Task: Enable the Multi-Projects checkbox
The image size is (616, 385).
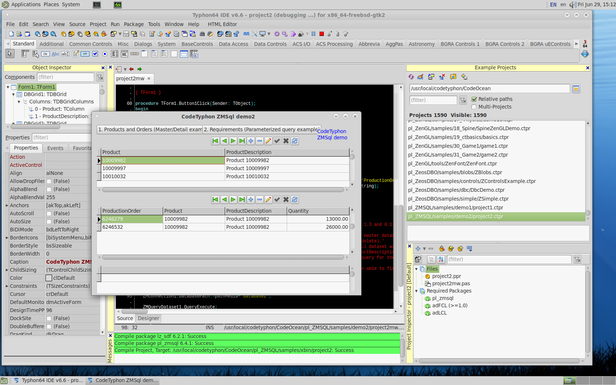Action: coord(474,107)
